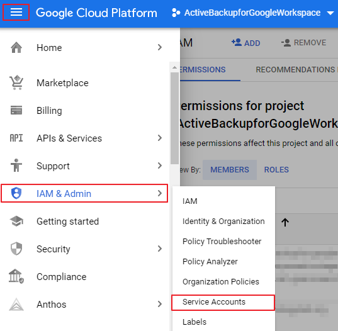
Task: Expand the IAM & Admin submenu chevron
Action: (160, 193)
